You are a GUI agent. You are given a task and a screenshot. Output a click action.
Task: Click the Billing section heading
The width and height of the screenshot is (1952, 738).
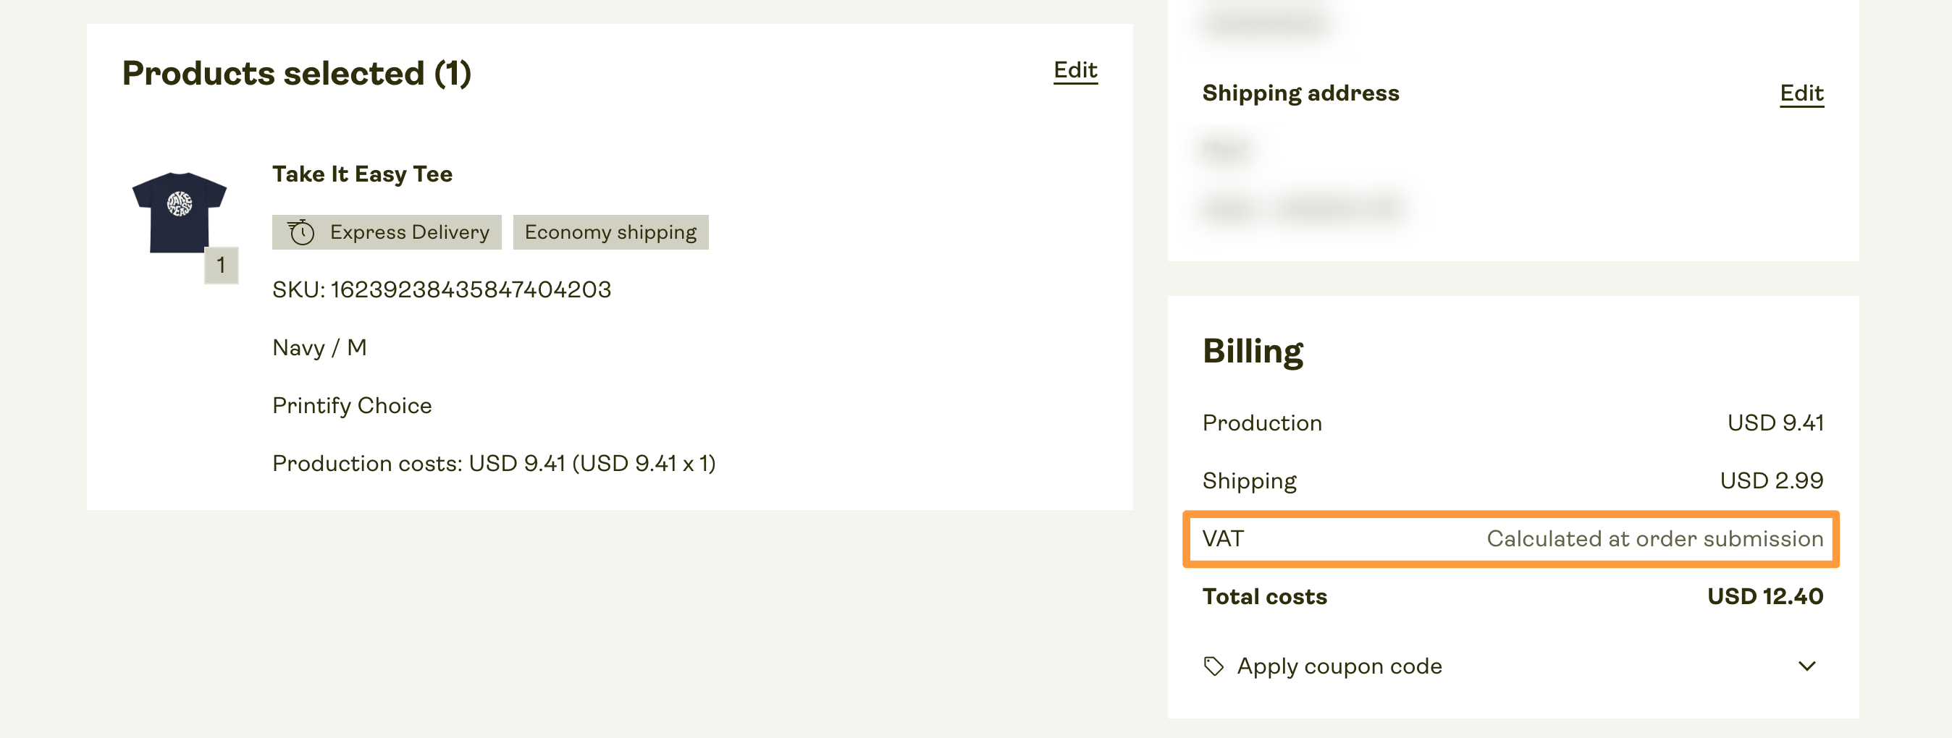pos(1253,352)
